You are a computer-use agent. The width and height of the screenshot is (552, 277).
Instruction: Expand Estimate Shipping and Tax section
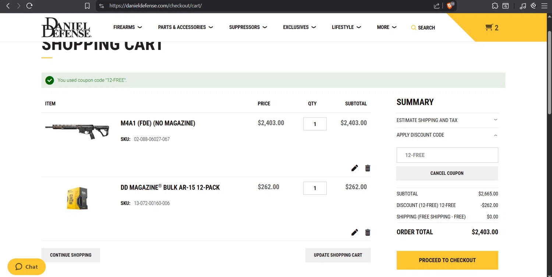(x=447, y=120)
